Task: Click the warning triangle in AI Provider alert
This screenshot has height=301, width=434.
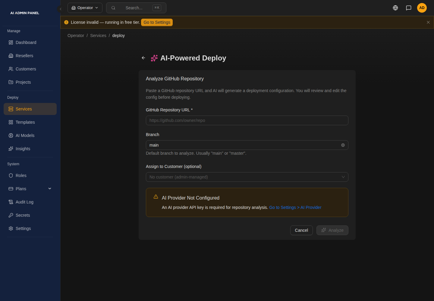Action: tap(156, 197)
